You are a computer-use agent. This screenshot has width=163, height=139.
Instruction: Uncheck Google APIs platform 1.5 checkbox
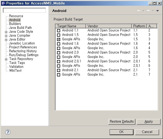pyautogui.click(x=59, y=39)
